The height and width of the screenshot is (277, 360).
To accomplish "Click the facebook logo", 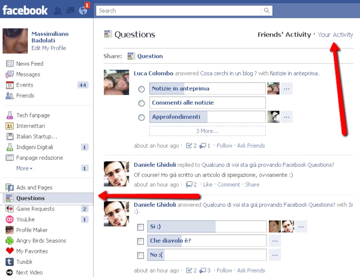I will click(x=25, y=10).
